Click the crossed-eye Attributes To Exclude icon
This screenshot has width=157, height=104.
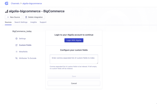pos(16,58)
